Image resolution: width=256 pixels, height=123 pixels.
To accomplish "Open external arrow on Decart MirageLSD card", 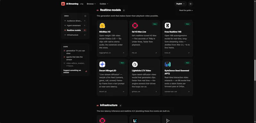I will click(124, 92).
